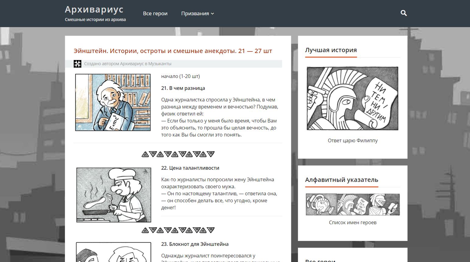Follow the начало (1-20 шт) link
This screenshot has height=262, width=470.
click(180, 76)
